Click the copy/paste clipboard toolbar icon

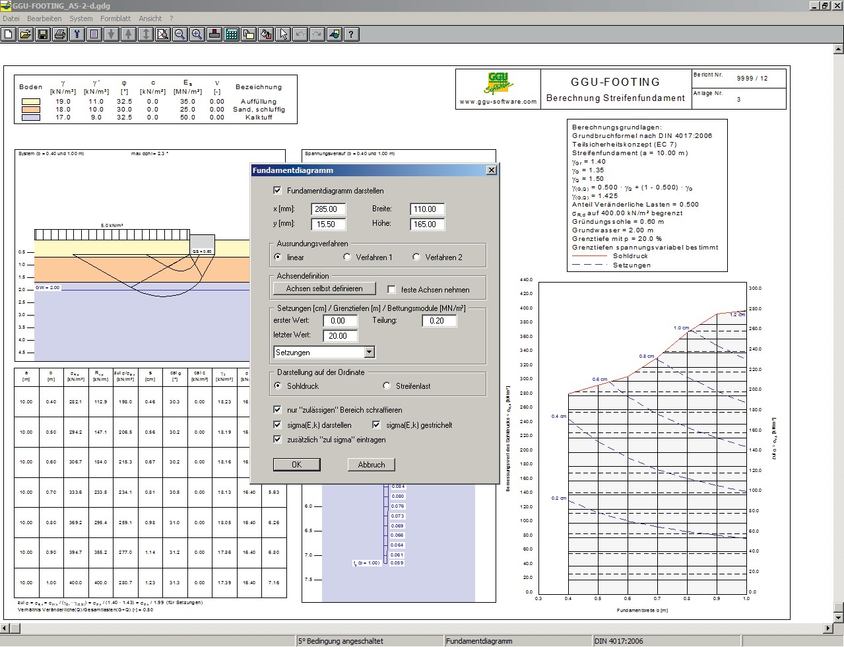tap(249, 34)
